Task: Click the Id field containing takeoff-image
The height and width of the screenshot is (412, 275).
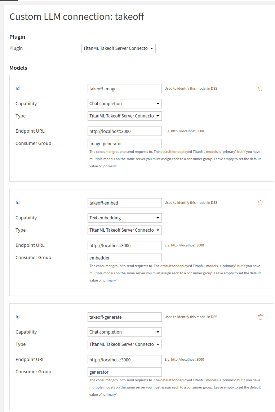Action: point(124,89)
